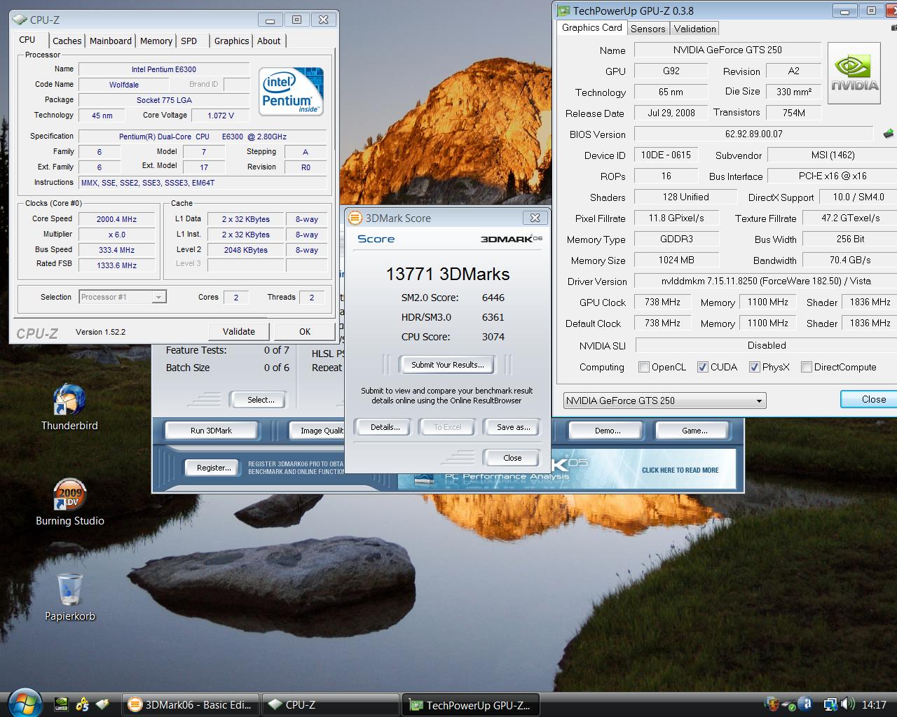The image size is (897, 717).
Task: Open the Windows Start orb
Action: [25, 703]
